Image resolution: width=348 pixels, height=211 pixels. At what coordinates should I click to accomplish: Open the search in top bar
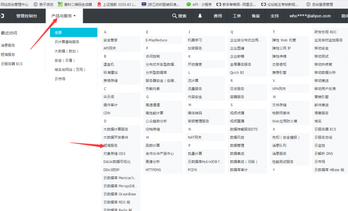click(x=179, y=16)
